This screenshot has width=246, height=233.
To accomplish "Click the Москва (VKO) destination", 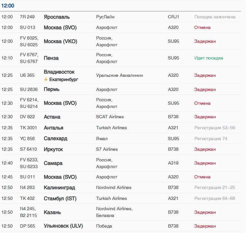I will click(x=60, y=41).
